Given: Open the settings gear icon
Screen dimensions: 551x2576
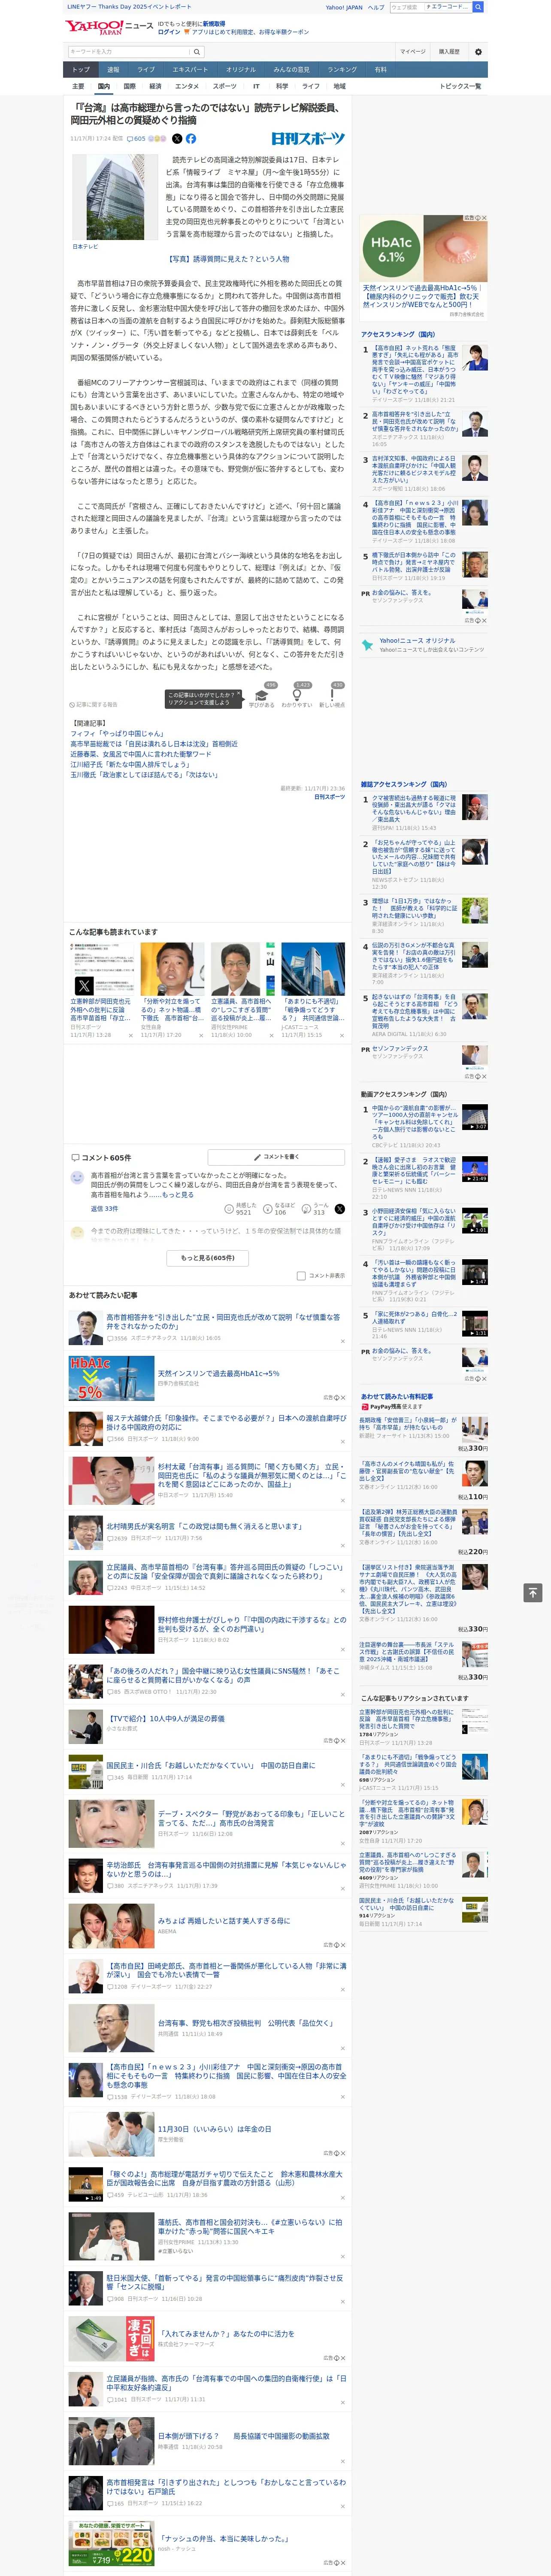Looking at the screenshot, I should tap(478, 51).
